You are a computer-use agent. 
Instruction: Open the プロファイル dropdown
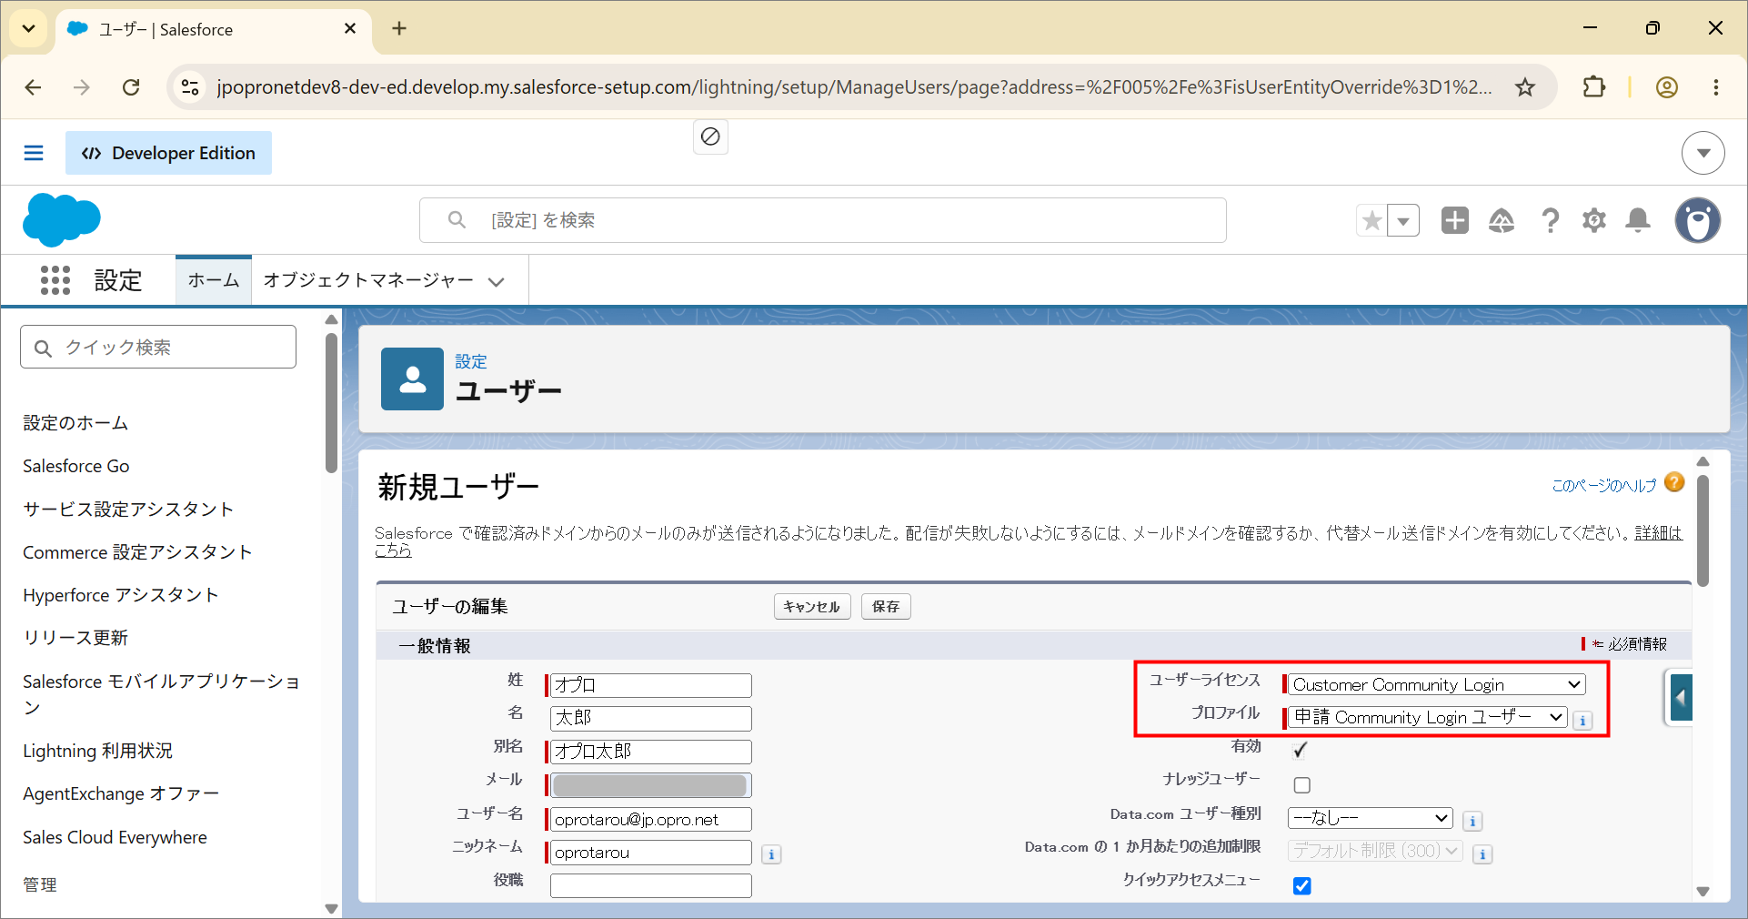tap(1428, 717)
